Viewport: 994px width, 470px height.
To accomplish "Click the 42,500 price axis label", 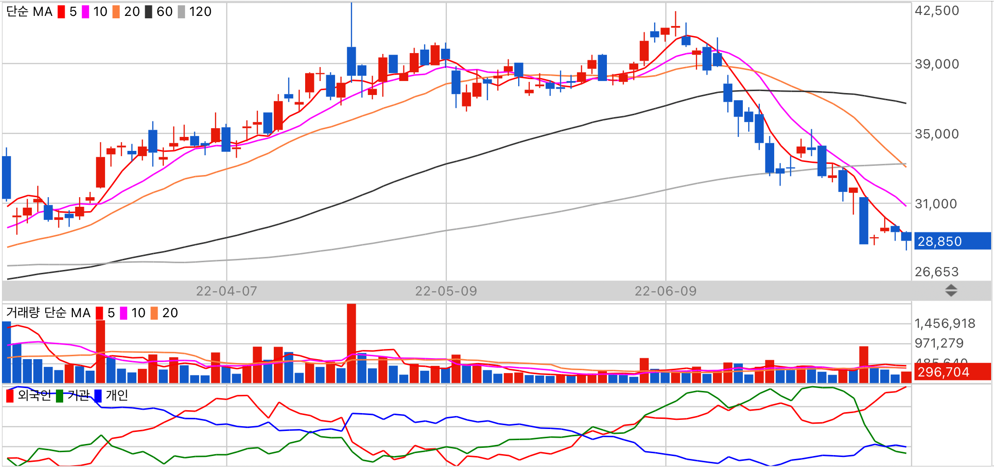I will (937, 11).
